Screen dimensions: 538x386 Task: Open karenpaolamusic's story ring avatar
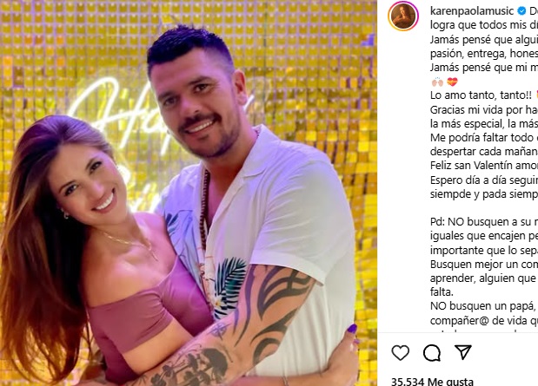[x=403, y=16]
